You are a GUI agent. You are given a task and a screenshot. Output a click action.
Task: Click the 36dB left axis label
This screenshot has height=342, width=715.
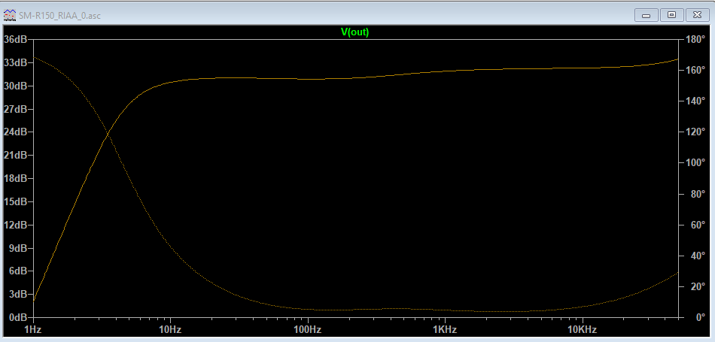pos(14,39)
